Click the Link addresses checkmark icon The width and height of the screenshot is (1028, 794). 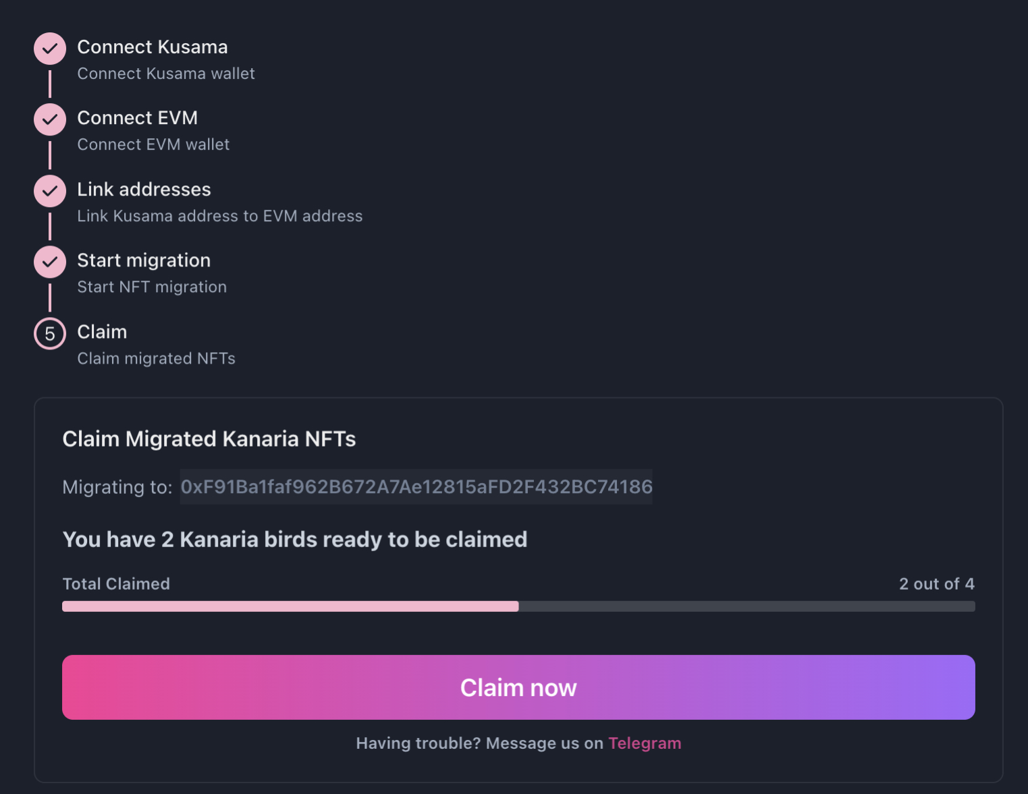[50, 191]
